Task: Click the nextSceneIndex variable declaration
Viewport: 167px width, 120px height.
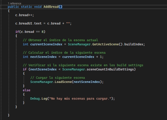Action: pyautogui.click(x=43, y=57)
